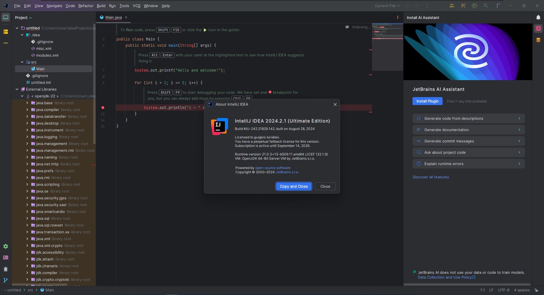This screenshot has height=295, width=544.
Task: Expand the jdk.compiler library root
Action: (27, 273)
